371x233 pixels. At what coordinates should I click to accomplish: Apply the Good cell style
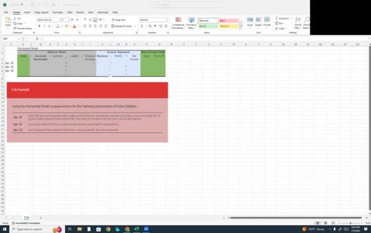[x=208, y=26]
